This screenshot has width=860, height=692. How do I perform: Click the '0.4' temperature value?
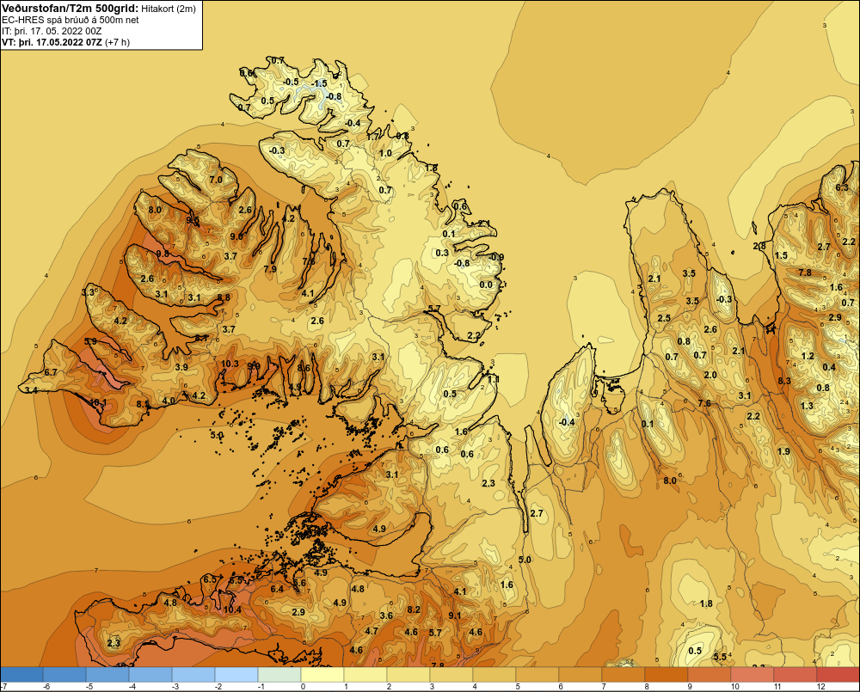pos(829,367)
